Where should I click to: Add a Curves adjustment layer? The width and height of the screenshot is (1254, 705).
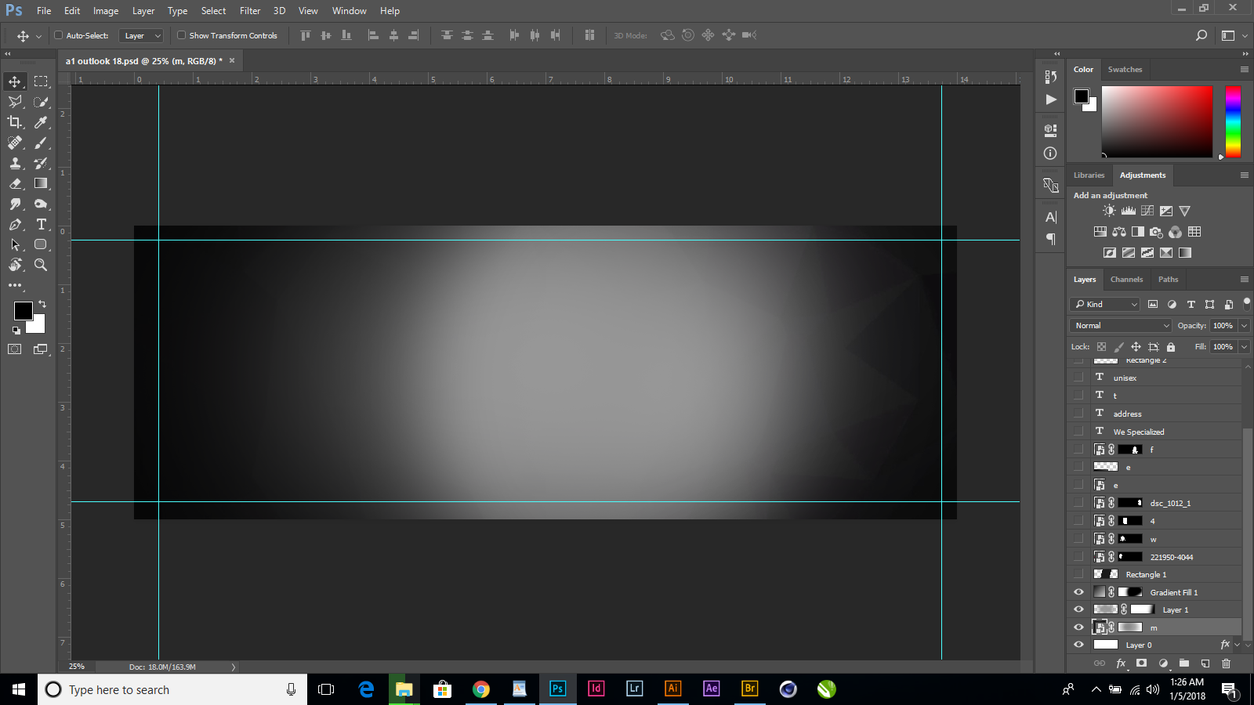click(1147, 210)
